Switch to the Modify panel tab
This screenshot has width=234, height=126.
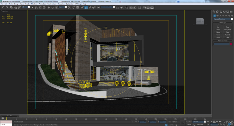click(217, 12)
